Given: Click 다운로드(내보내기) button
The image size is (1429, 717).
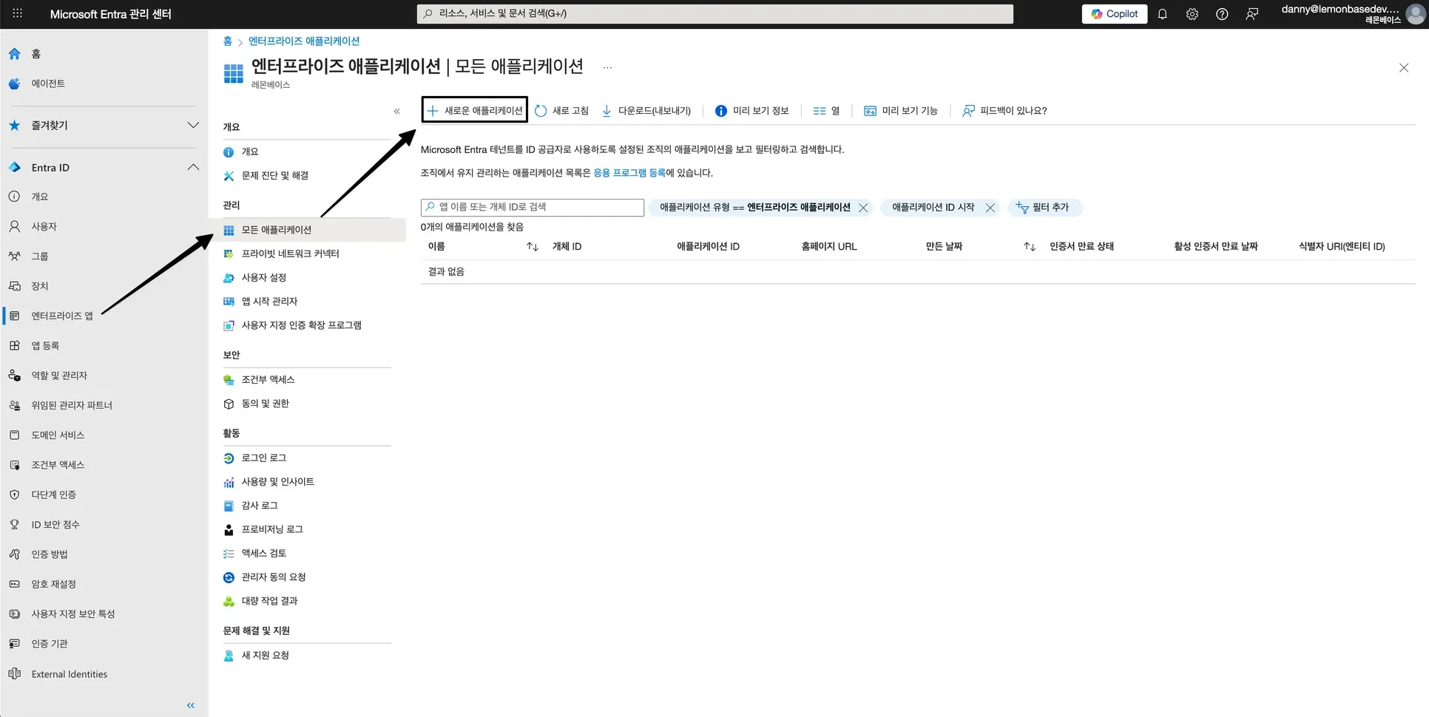Looking at the screenshot, I should (x=646, y=110).
